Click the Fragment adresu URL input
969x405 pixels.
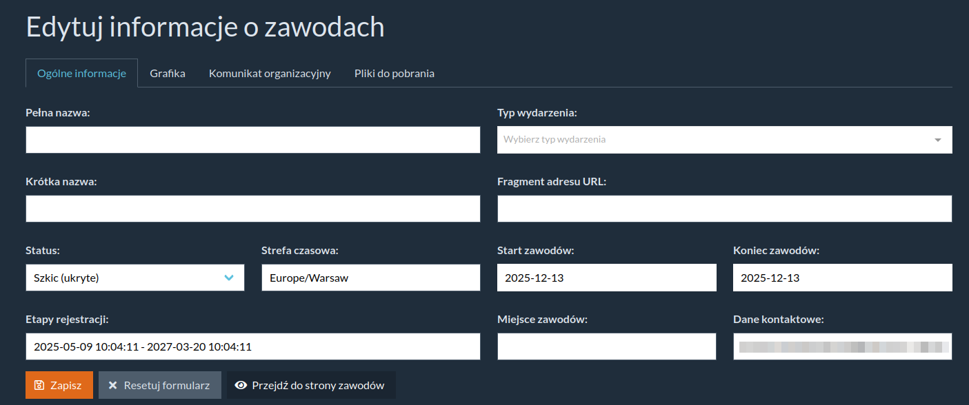[724, 209]
